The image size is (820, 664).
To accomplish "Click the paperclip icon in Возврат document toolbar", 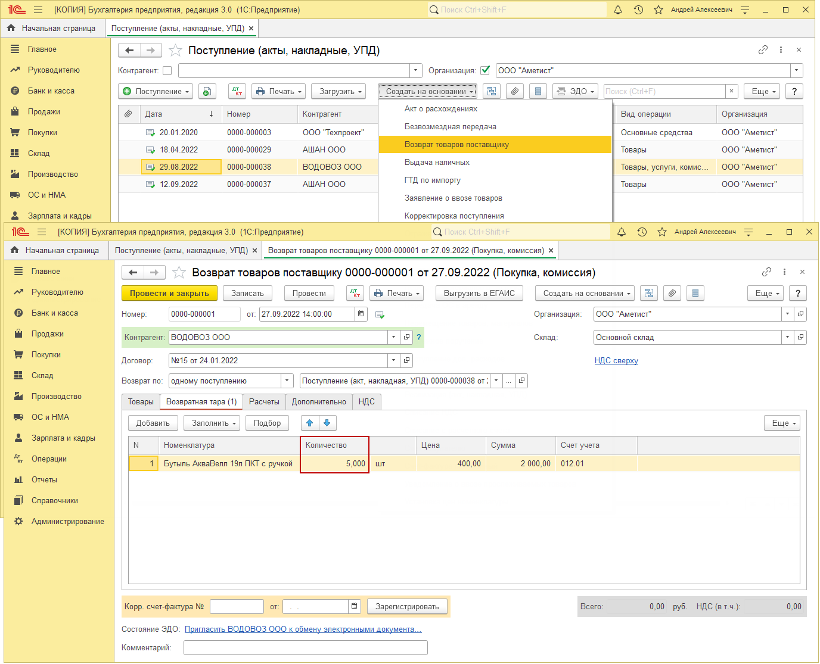I will tap(672, 293).
